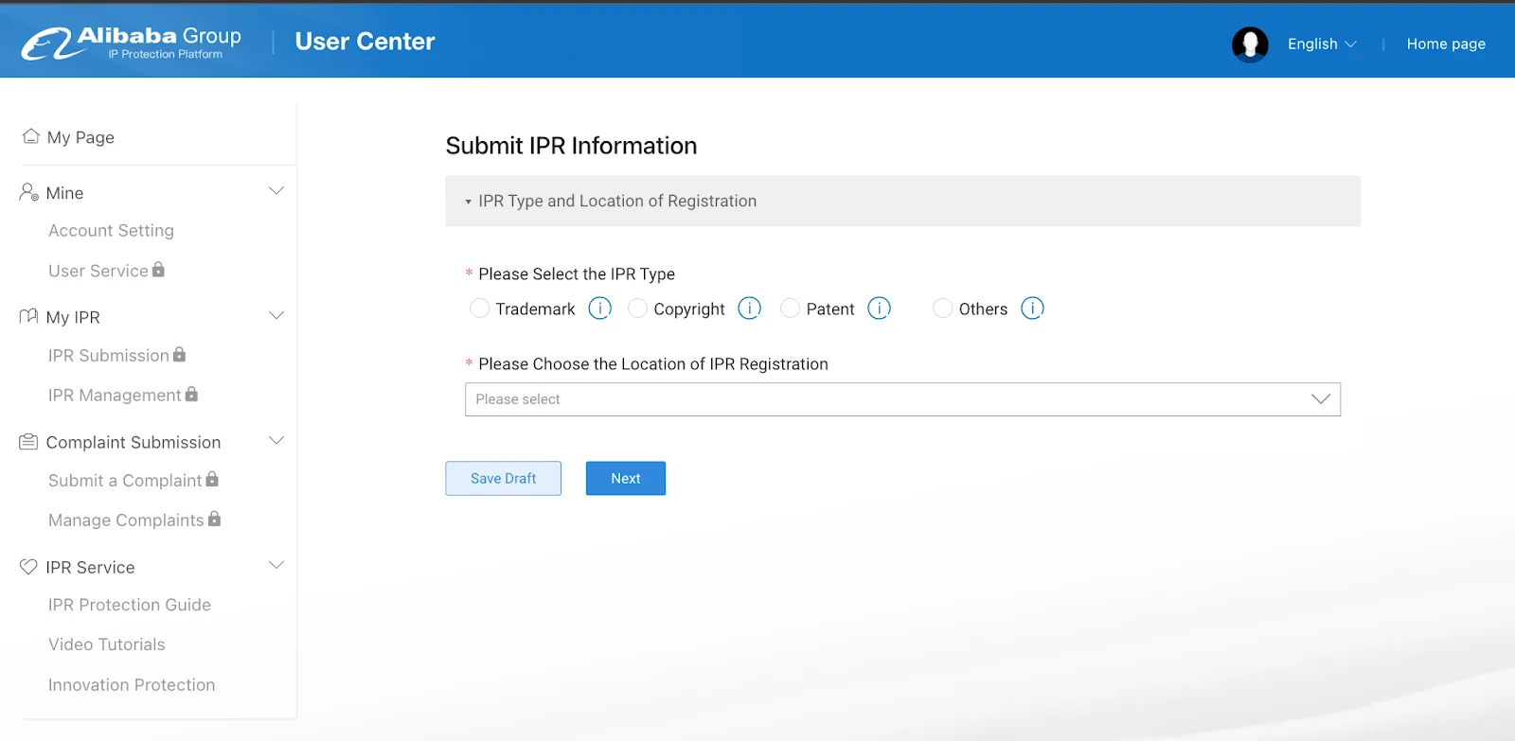Viewport: 1515px width, 741px height.
Task: Click the Copyright info icon
Action: point(749,309)
